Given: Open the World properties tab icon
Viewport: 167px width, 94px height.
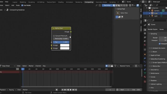Looking at the screenshot, I should [x=145, y=45].
